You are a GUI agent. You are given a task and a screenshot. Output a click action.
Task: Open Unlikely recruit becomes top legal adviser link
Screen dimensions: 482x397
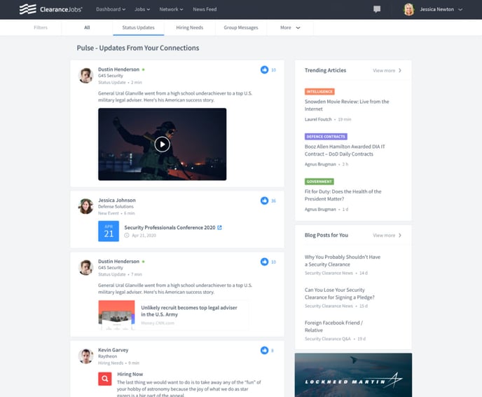pyautogui.click(x=189, y=311)
